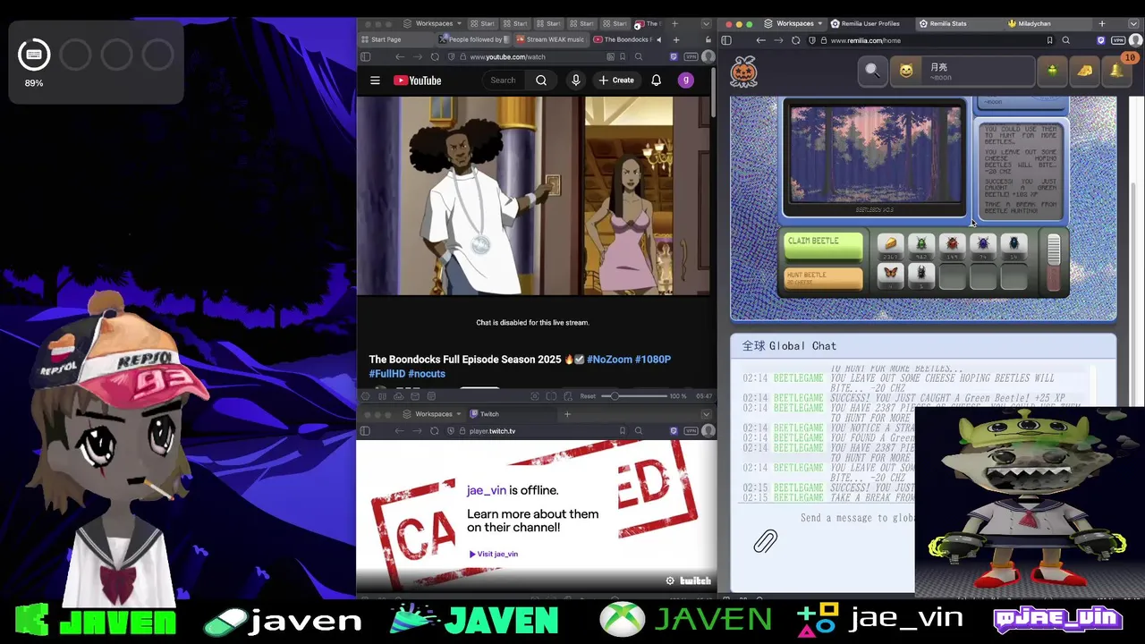This screenshot has width=1145, height=644.
Task: Open YouTube notifications bell
Action: pyautogui.click(x=656, y=80)
